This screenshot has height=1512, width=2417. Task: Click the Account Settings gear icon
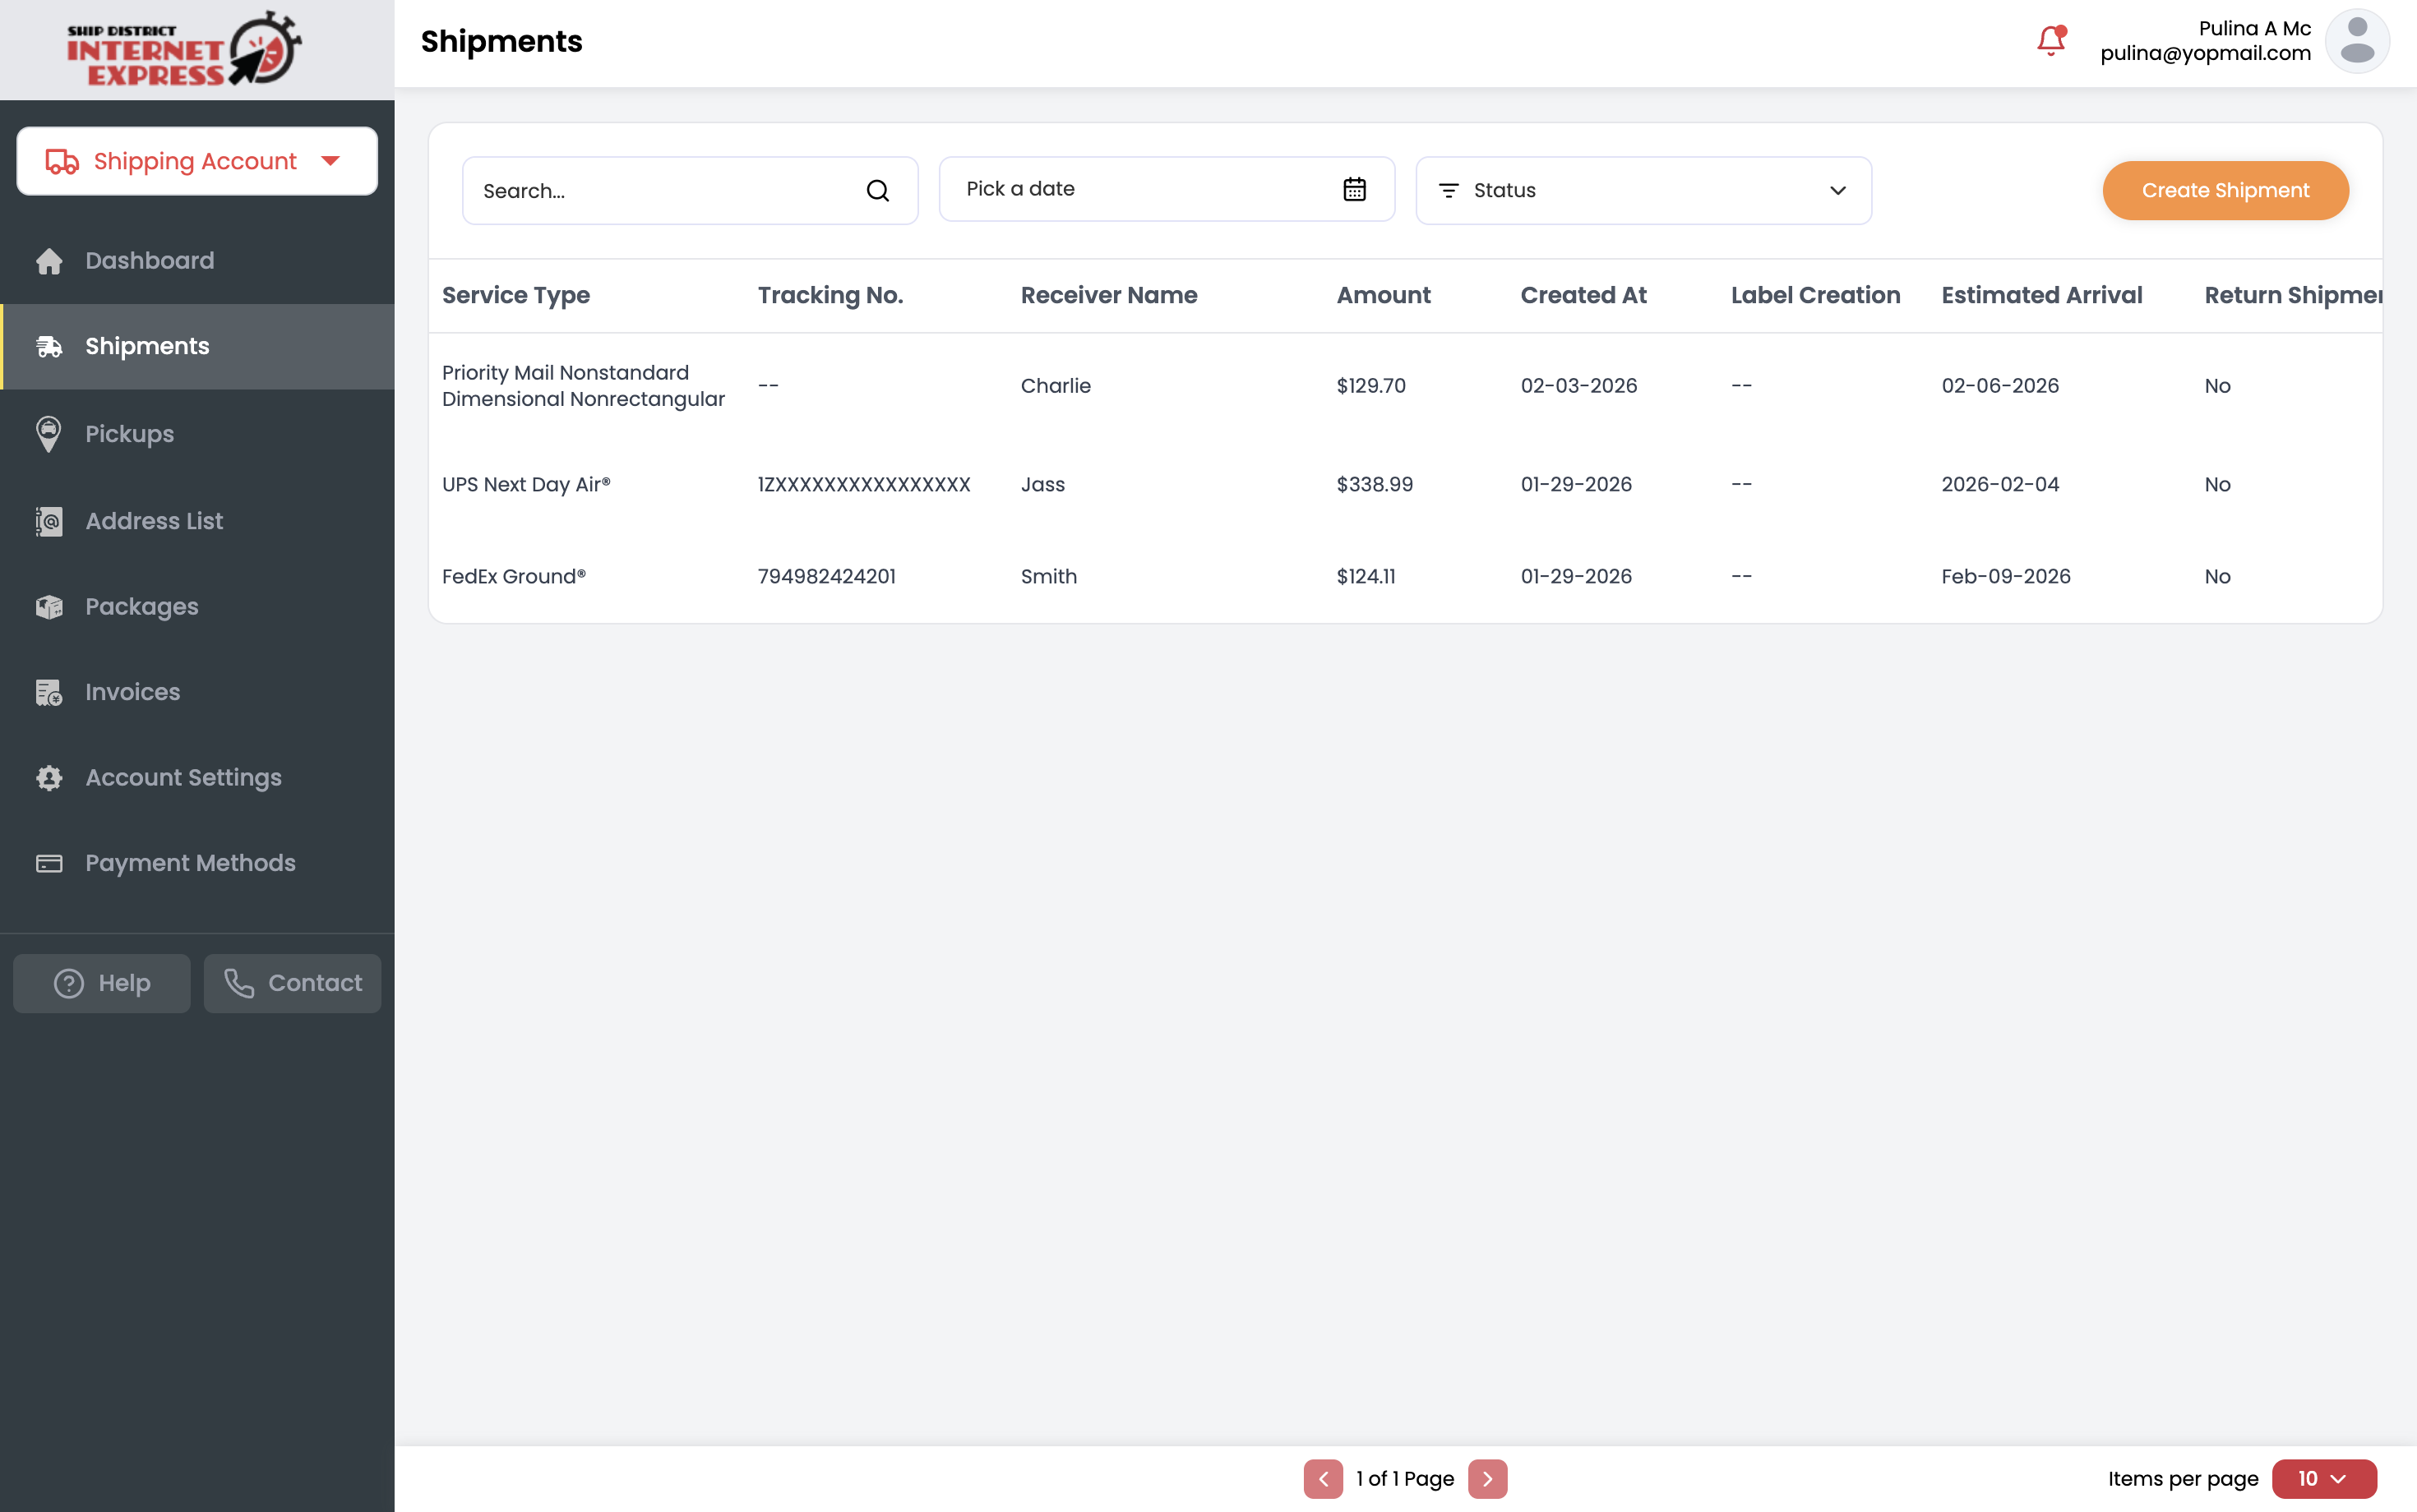(x=48, y=778)
